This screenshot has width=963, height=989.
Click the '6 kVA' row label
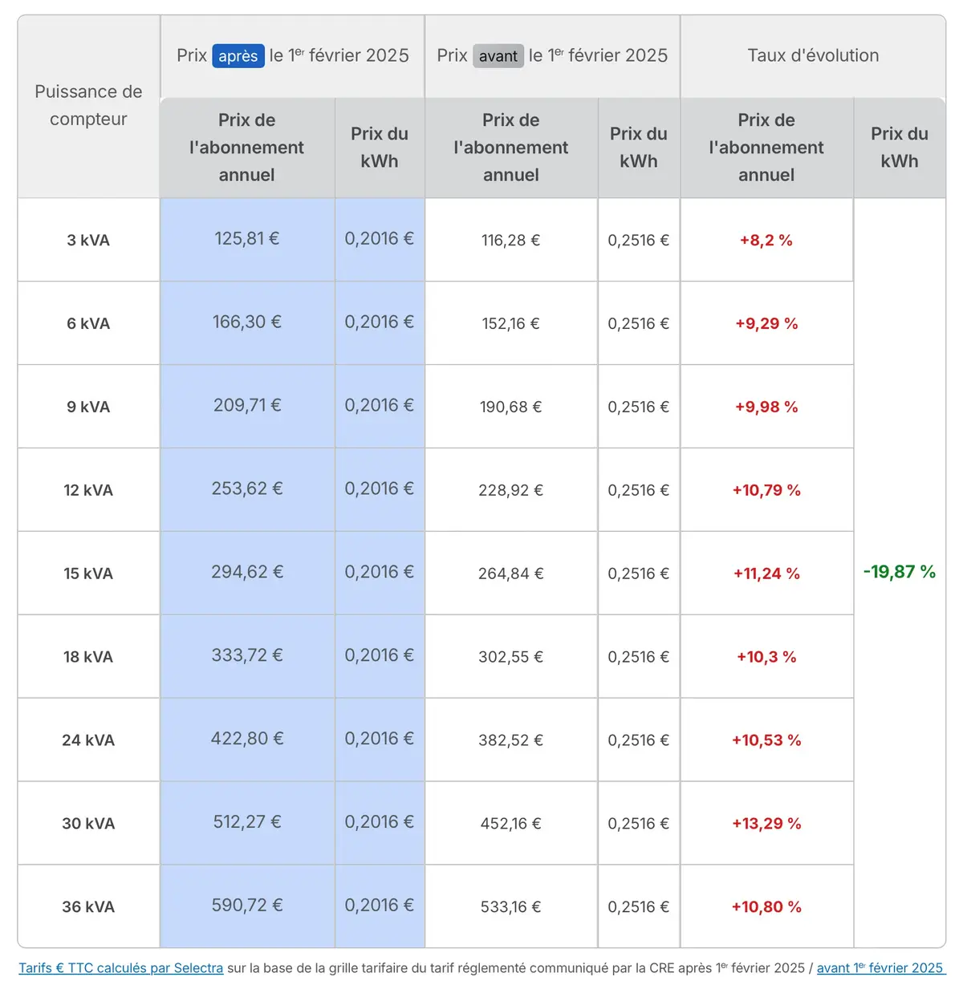point(88,323)
